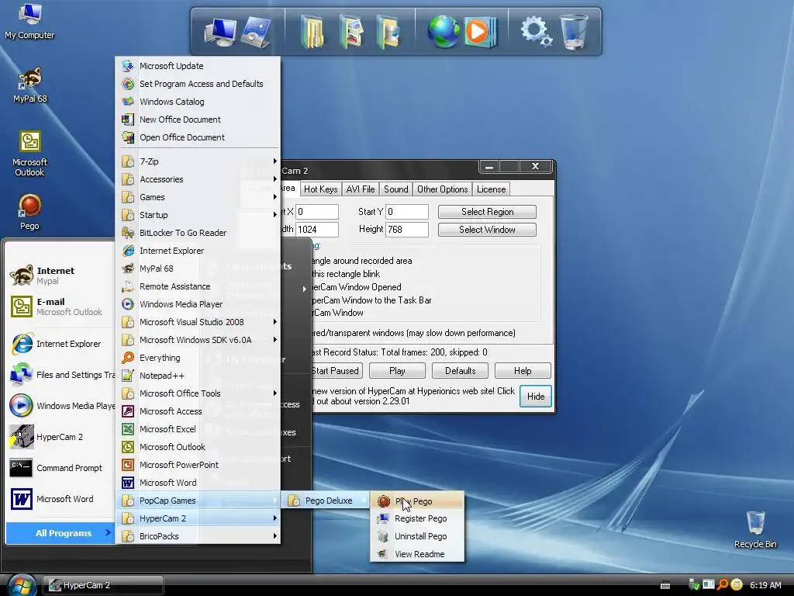Switch to Sound tab
The width and height of the screenshot is (794, 596).
point(395,189)
